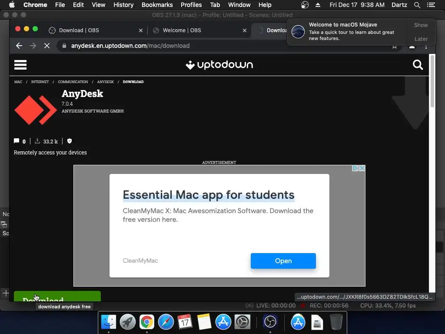Click the INTERNET breadcrumb link

point(40,82)
